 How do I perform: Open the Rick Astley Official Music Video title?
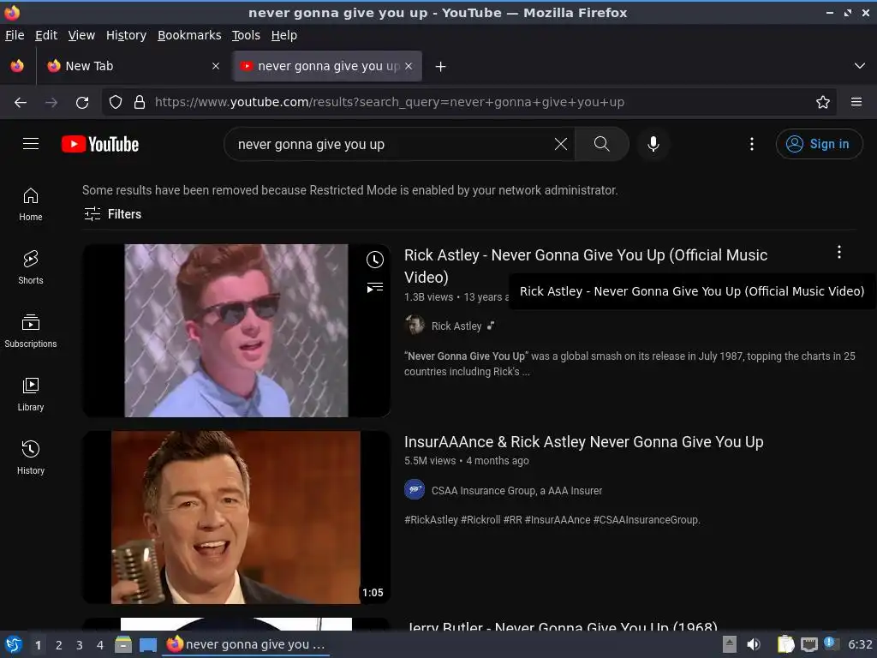click(586, 266)
